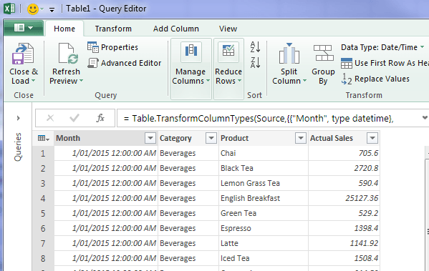
Task: Click inside the formula bar text
Action: (x=259, y=119)
